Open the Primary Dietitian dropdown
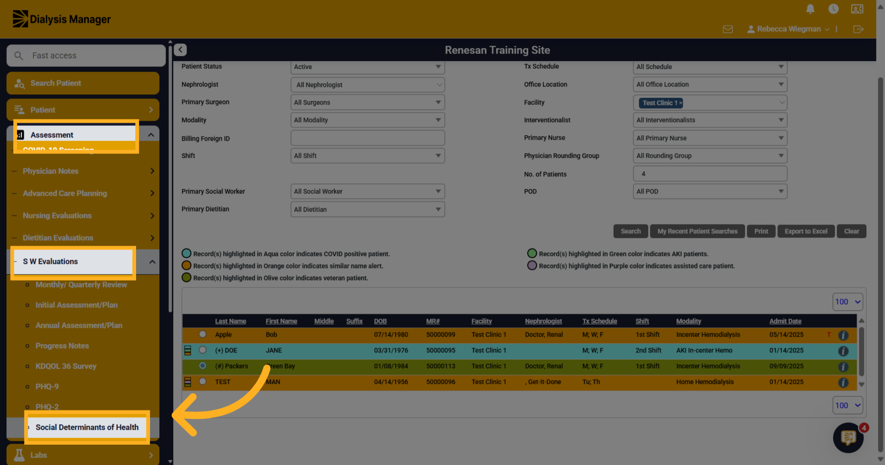 pyautogui.click(x=368, y=209)
